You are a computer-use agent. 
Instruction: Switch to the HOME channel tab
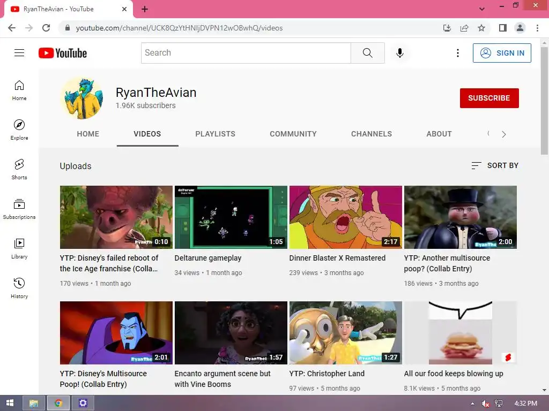(x=88, y=134)
